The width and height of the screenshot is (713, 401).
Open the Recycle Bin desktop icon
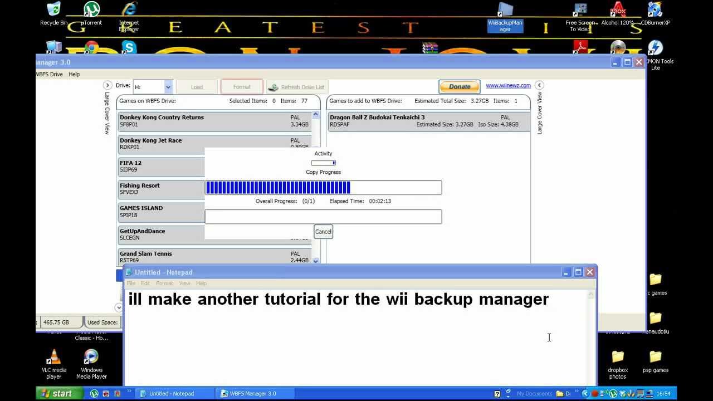pyautogui.click(x=53, y=13)
